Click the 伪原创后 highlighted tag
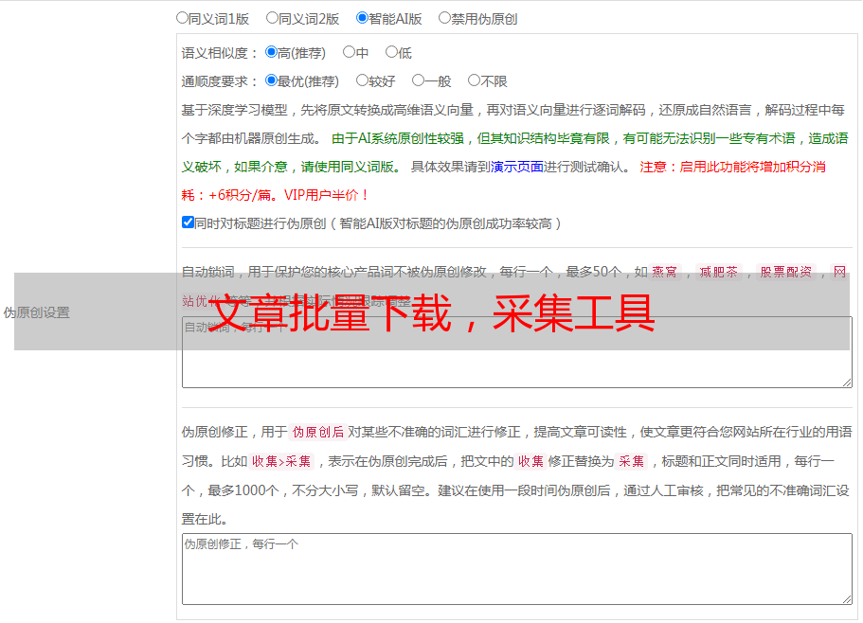The width and height of the screenshot is (863, 623). click(318, 432)
